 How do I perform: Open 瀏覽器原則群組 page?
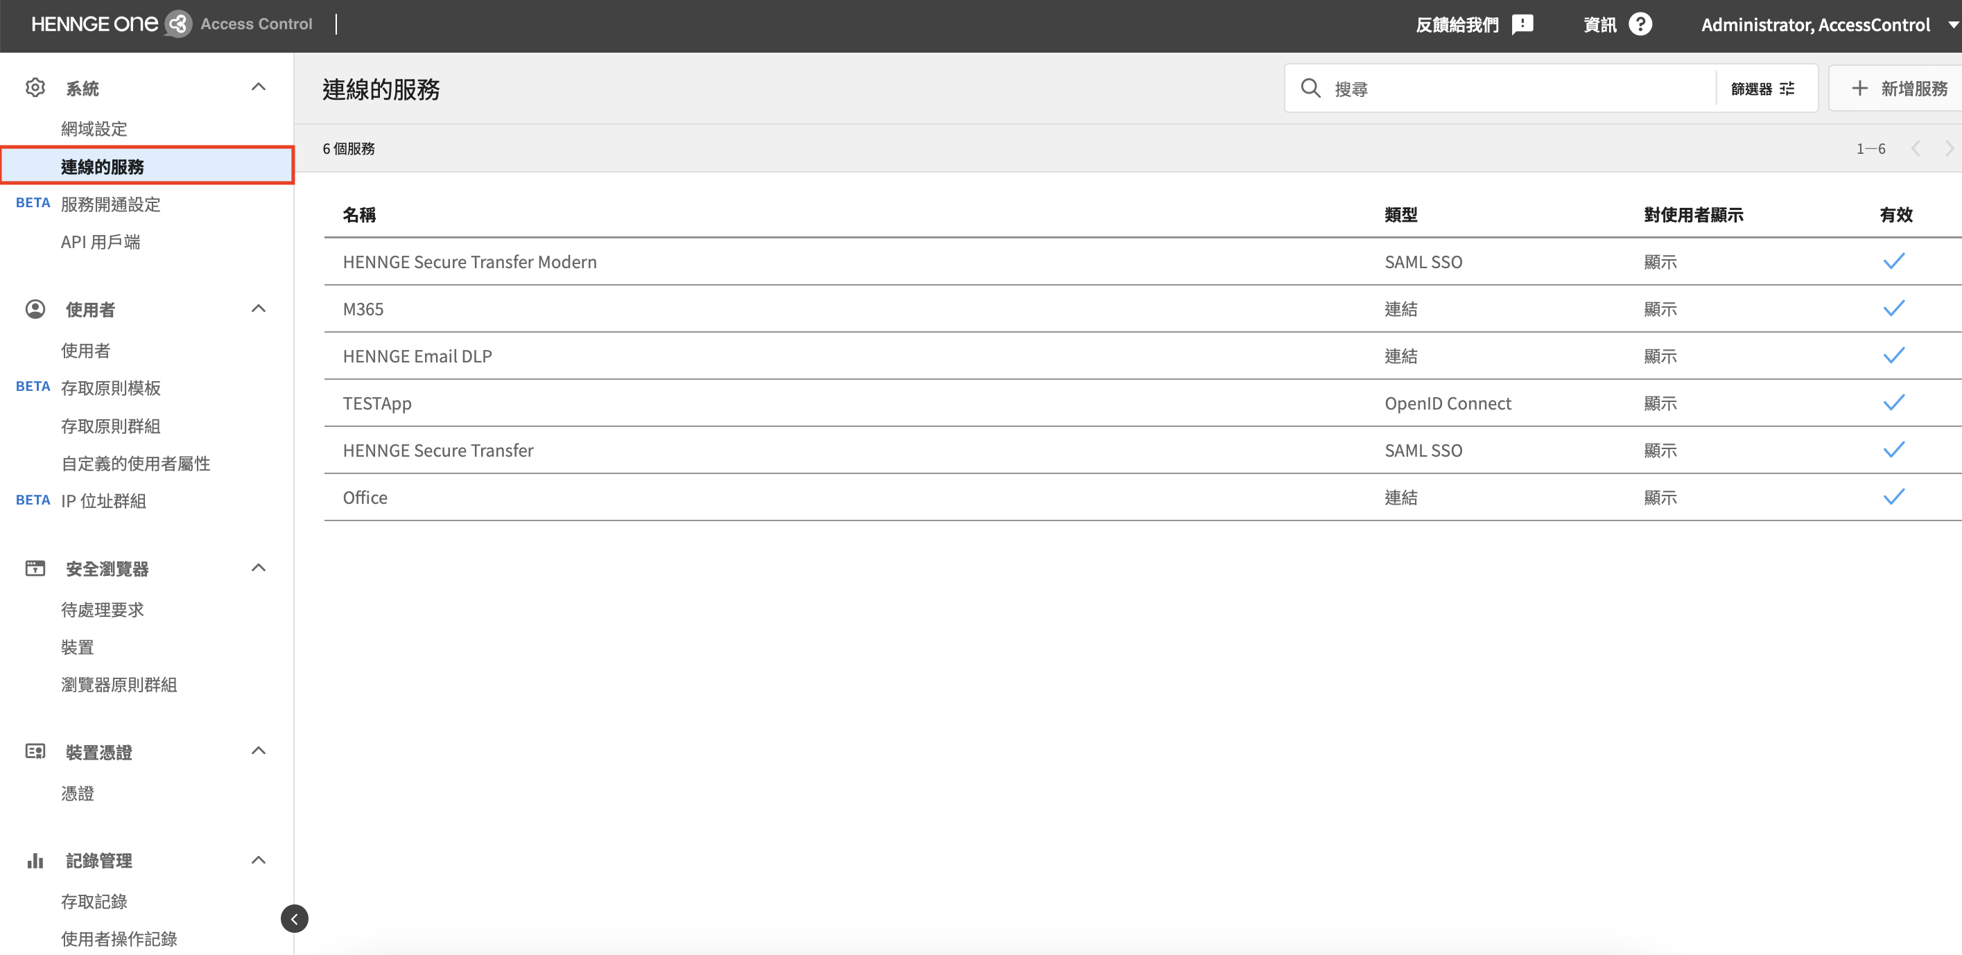pyautogui.click(x=119, y=684)
